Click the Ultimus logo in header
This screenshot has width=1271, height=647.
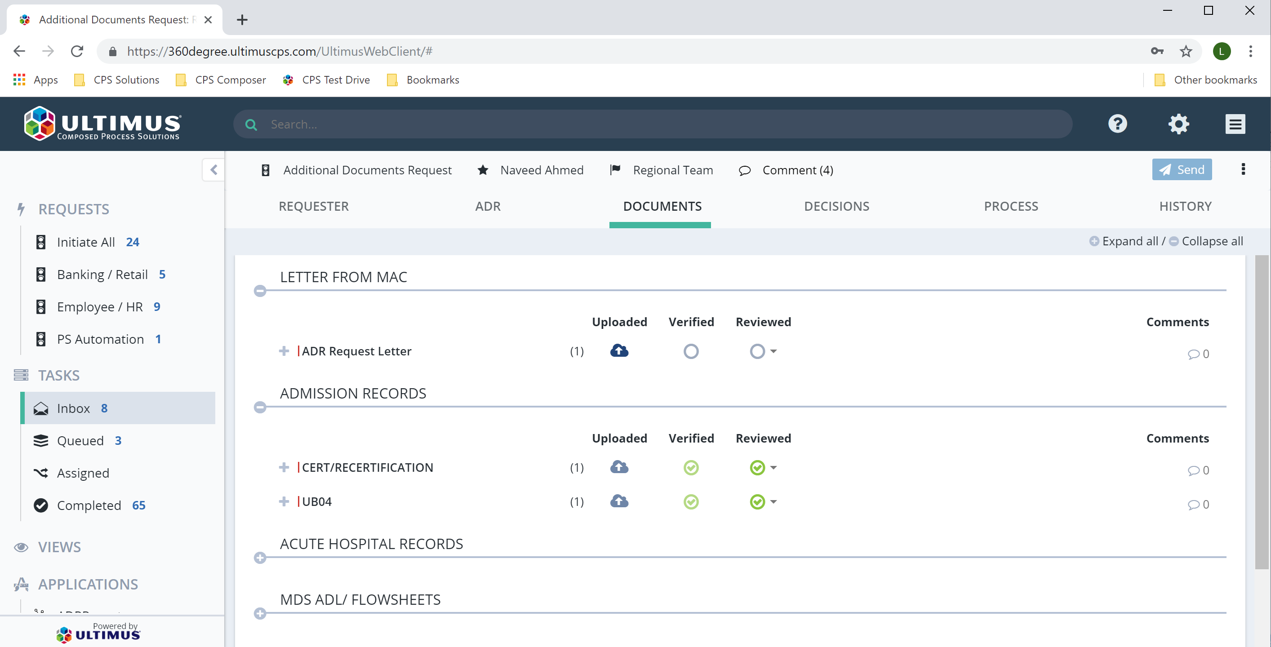tap(102, 123)
